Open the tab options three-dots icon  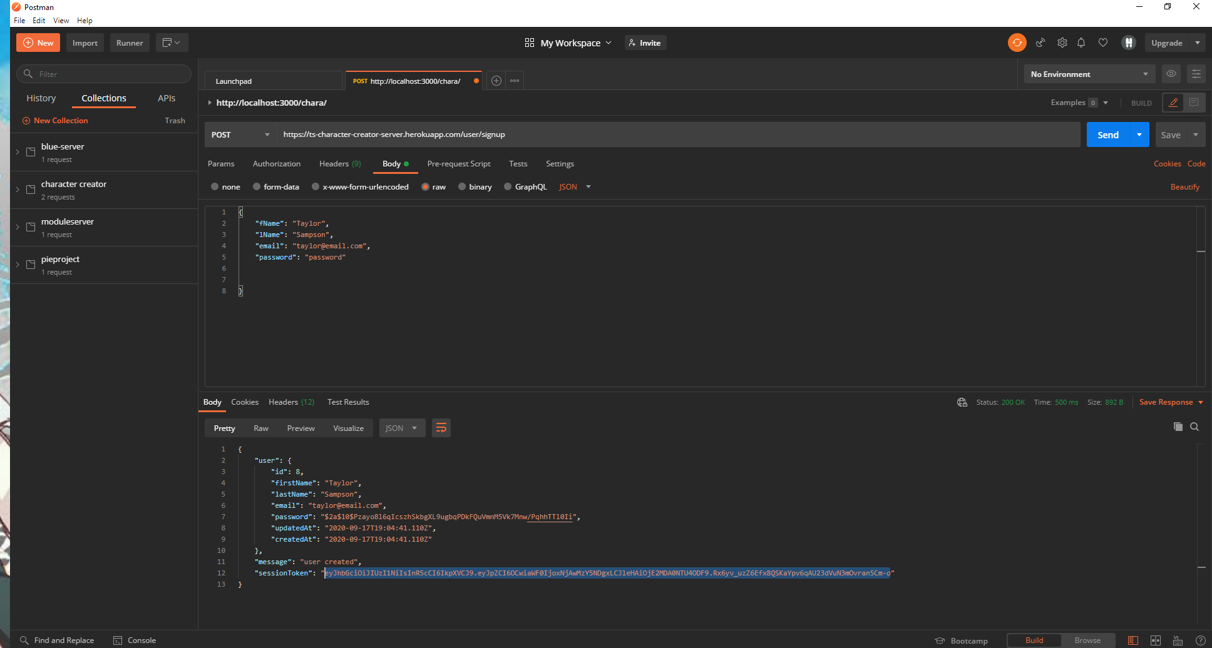514,81
